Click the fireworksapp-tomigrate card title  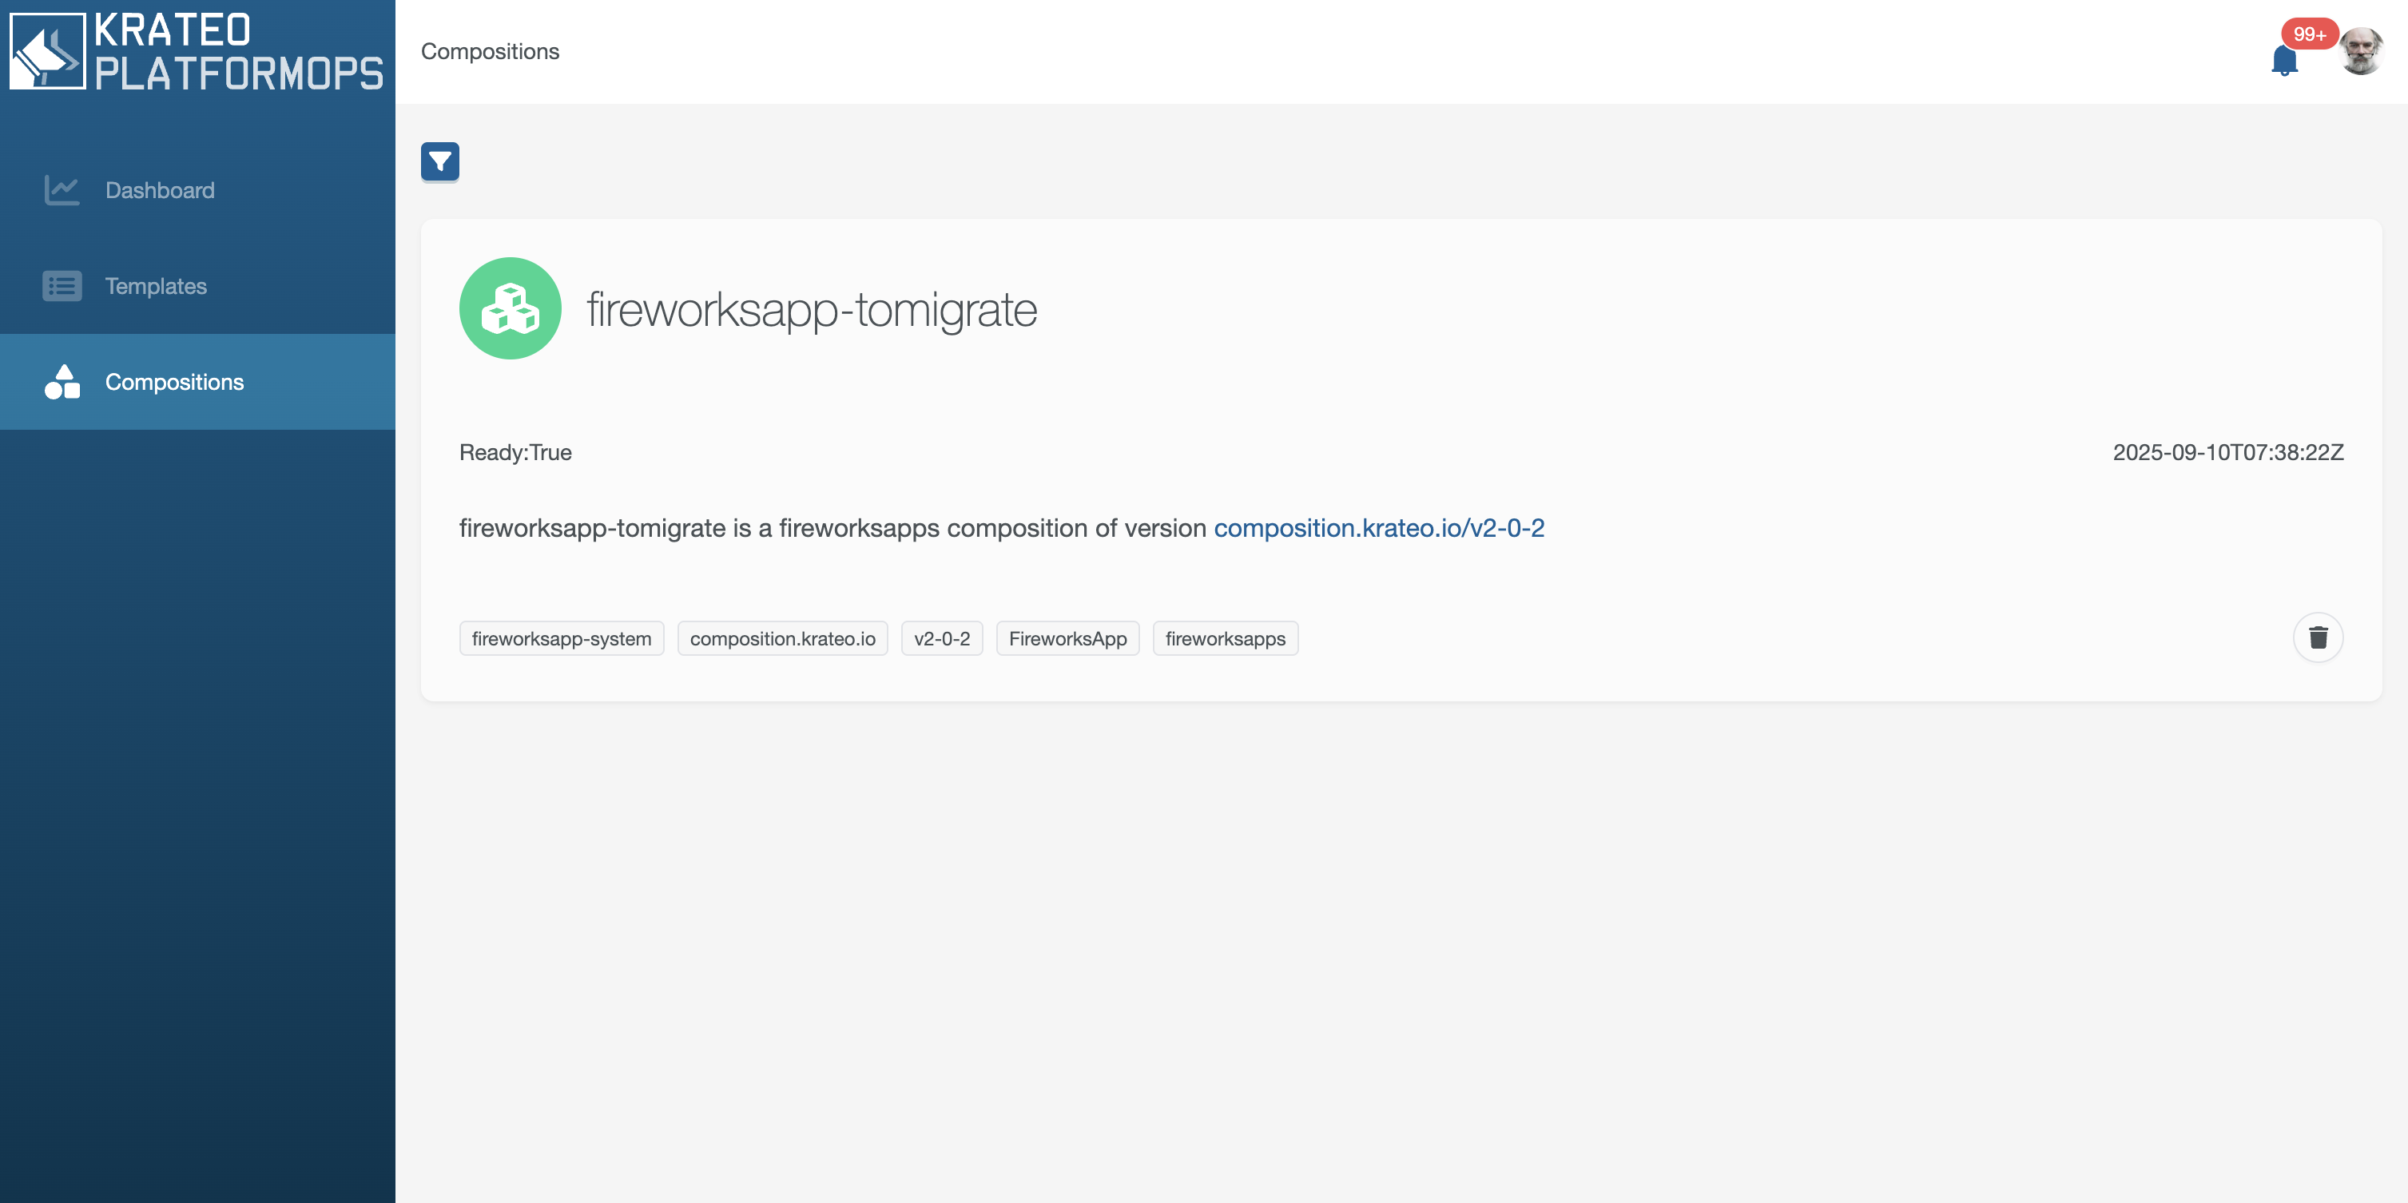(812, 309)
